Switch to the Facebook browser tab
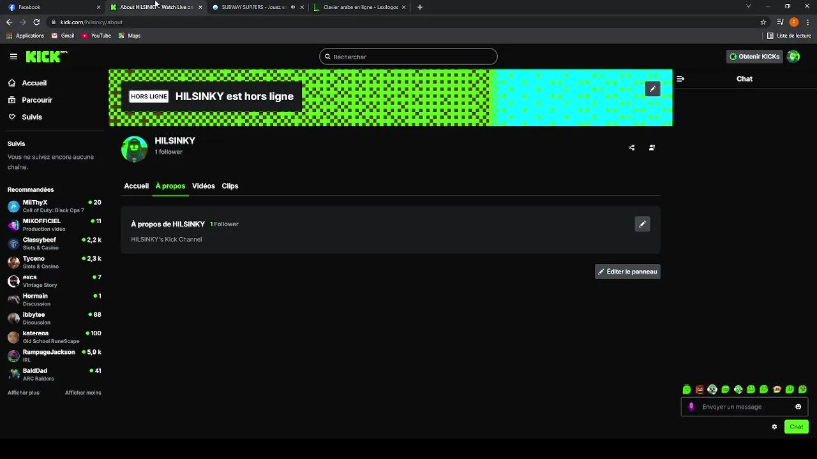Image resolution: width=817 pixels, height=459 pixels. 54,7
